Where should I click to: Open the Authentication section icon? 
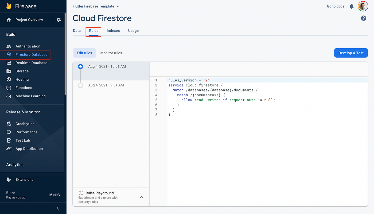coord(9,46)
